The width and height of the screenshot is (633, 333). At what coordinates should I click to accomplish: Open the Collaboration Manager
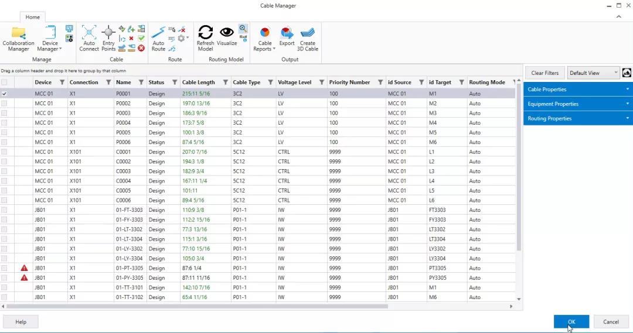click(18, 39)
